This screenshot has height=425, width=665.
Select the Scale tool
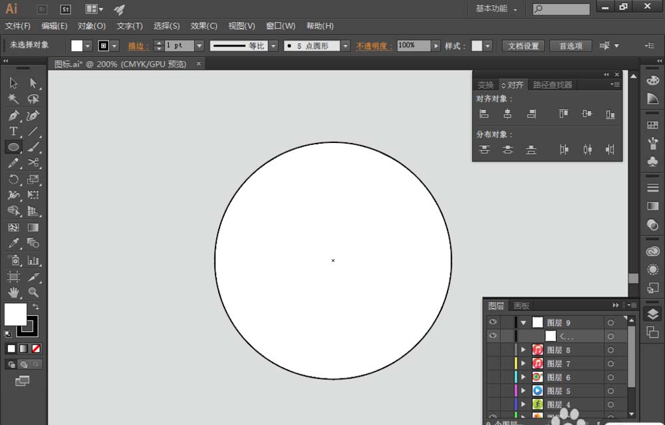coord(33,180)
